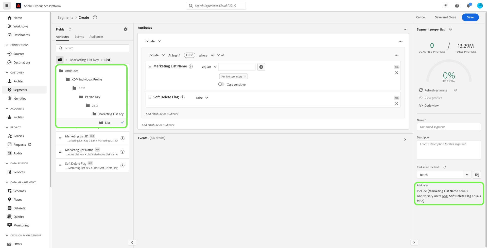Add a value with the plus button

[261, 67]
